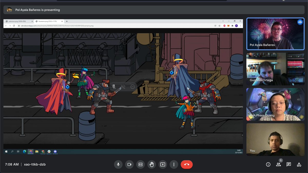The height and width of the screenshot is (173, 308).
Task: Reload the page in the shared browser
Action: [14, 26]
